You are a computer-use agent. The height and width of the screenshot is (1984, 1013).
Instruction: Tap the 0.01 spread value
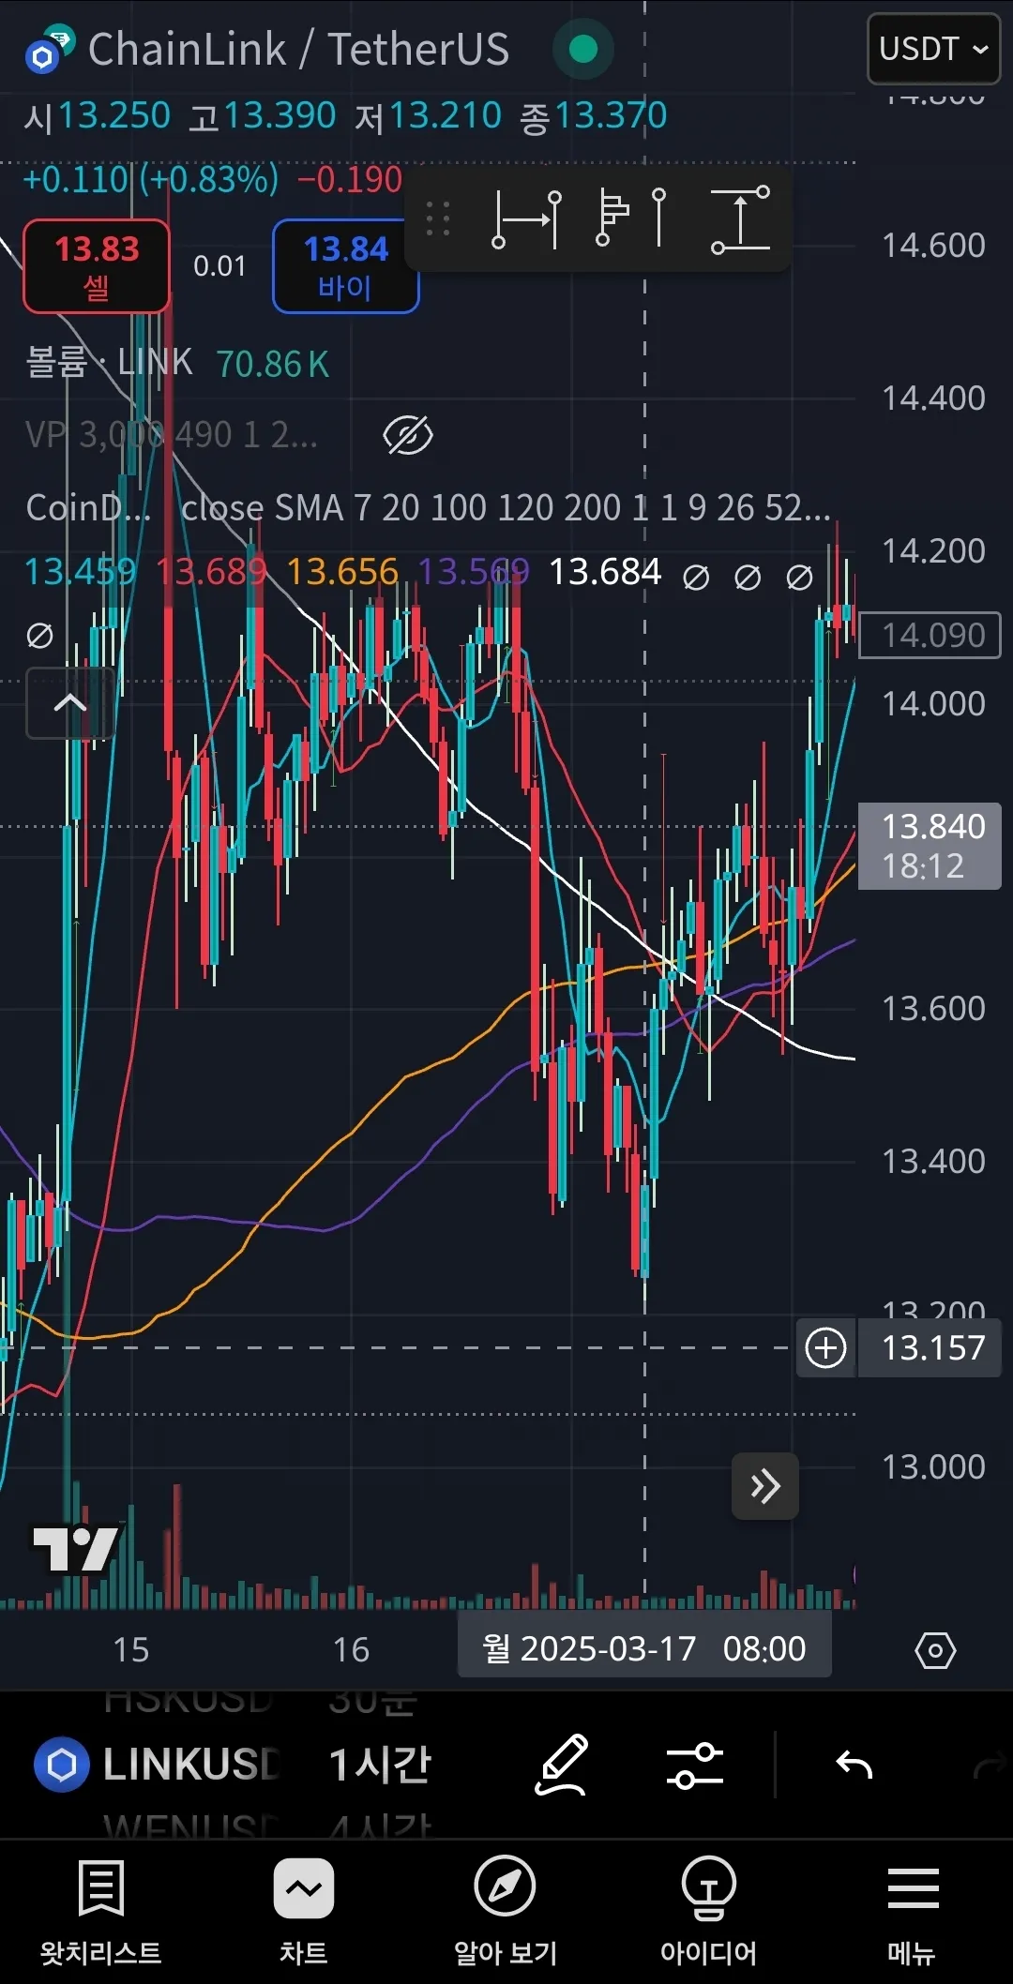219,266
